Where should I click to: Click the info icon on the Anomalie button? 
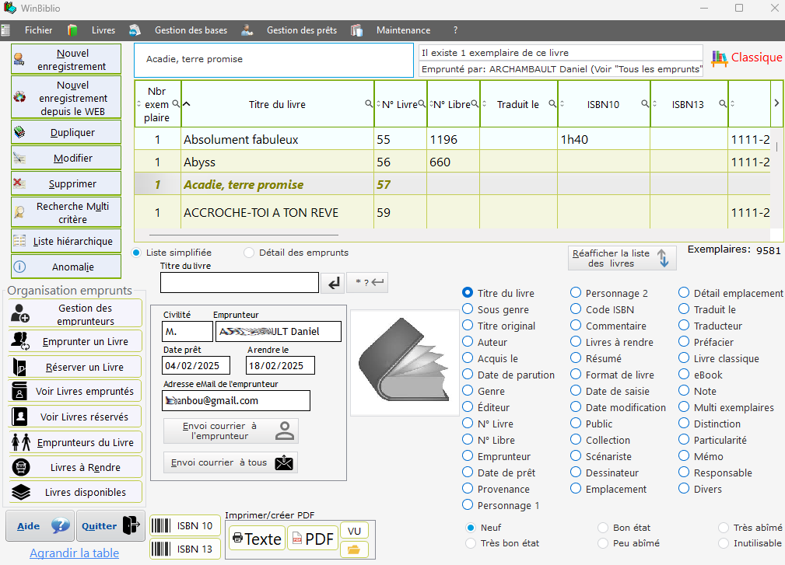pos(19,267)
